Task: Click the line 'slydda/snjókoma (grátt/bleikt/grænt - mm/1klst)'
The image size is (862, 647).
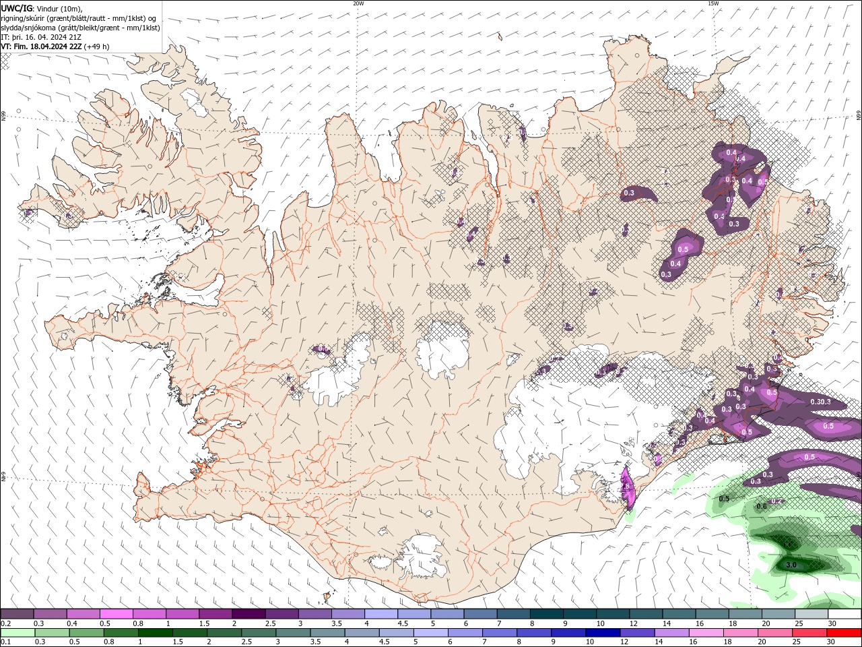Action: (80, 28)
